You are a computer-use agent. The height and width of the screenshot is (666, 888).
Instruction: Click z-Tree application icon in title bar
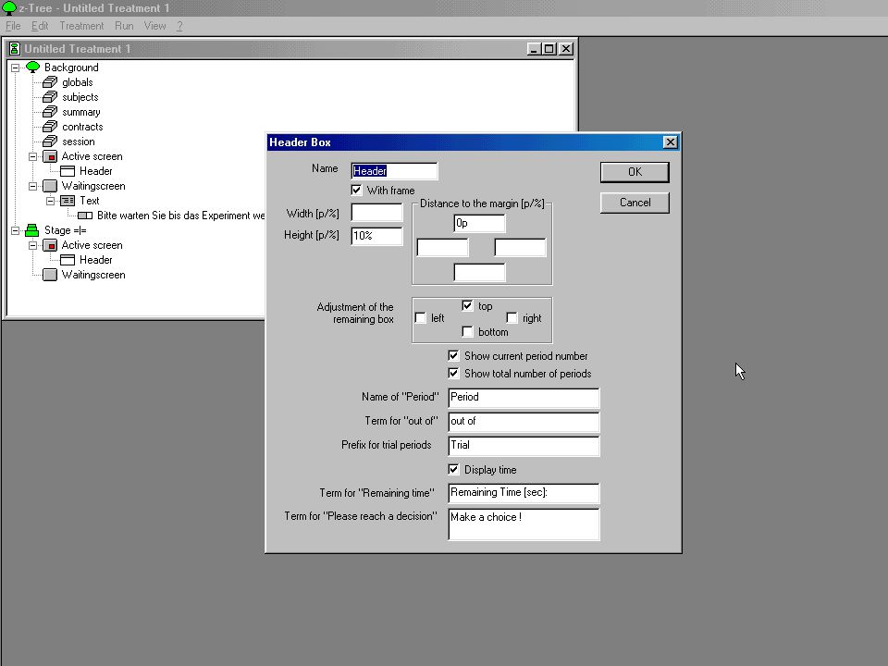click(x=9, y=8)
